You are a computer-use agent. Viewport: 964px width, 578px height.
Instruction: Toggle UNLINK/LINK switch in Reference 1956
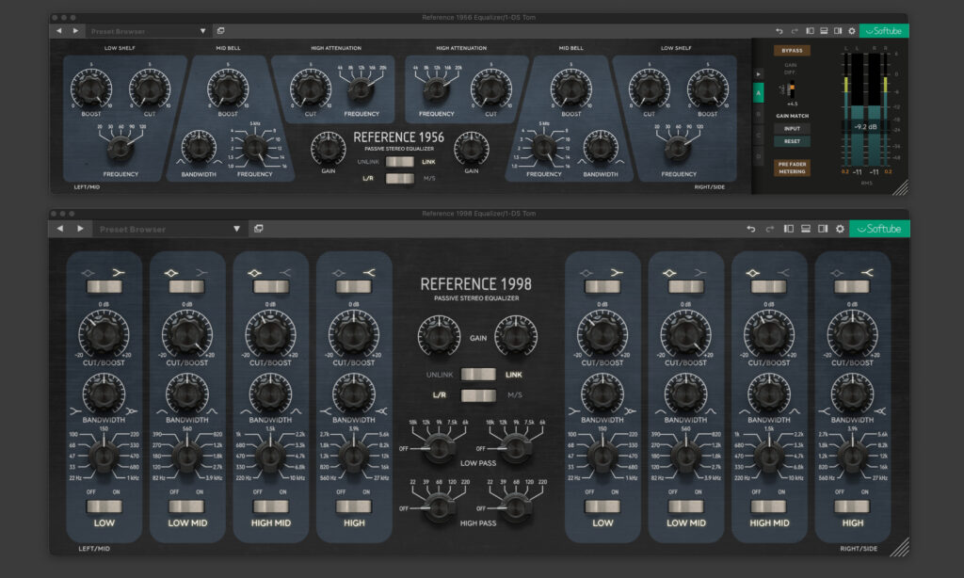click(x=399, y=162)
